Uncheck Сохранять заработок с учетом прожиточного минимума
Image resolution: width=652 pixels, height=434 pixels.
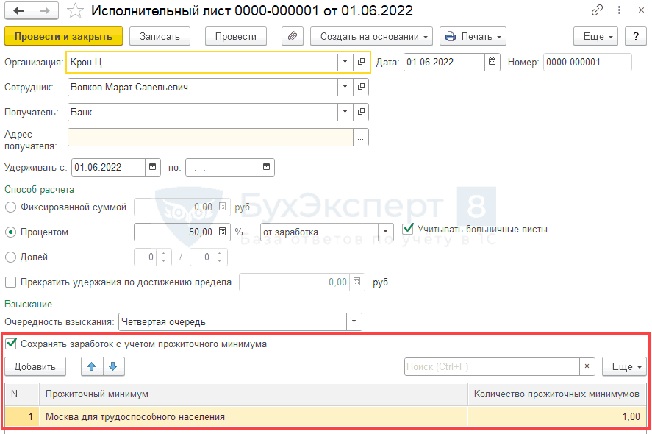(x=10, y=344)
